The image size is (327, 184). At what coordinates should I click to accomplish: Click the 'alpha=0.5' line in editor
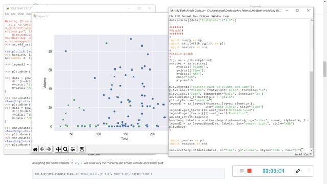click(184, 80)
